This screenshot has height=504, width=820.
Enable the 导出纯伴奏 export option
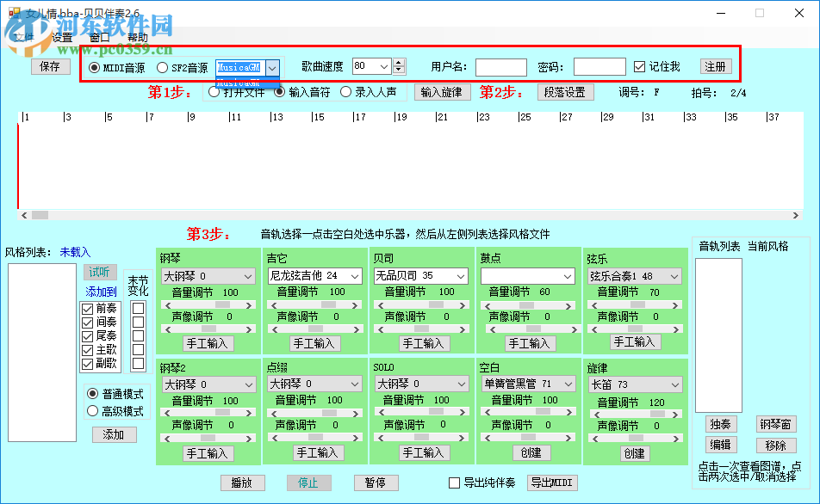pos(452,482)
